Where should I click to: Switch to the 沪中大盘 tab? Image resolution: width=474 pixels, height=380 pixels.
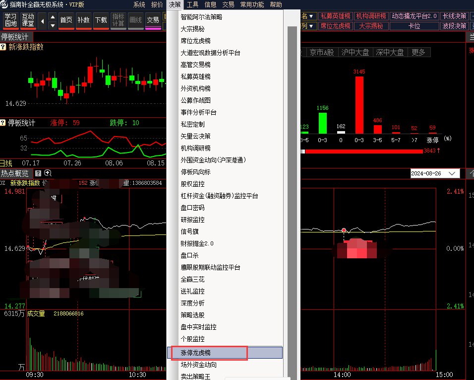tap(355, 52)
